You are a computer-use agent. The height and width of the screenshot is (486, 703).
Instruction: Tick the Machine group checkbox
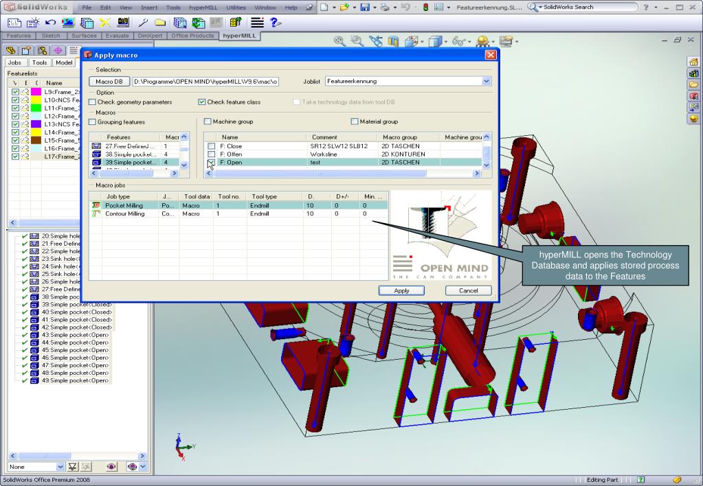(x=207, y=121)
